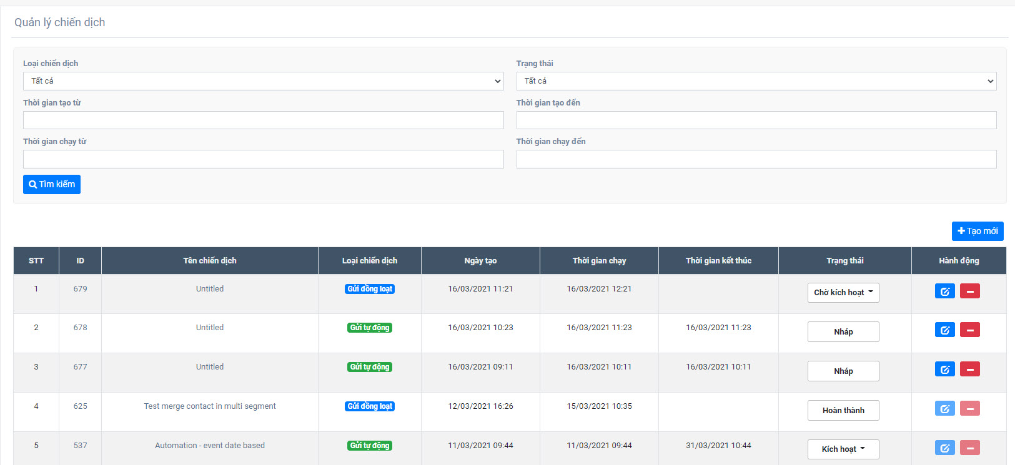Click the edit icon for campaign 625

click(x=944, y=409)
